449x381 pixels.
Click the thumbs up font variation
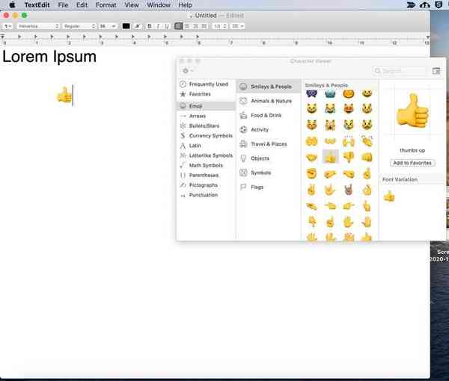pos(389,196)
